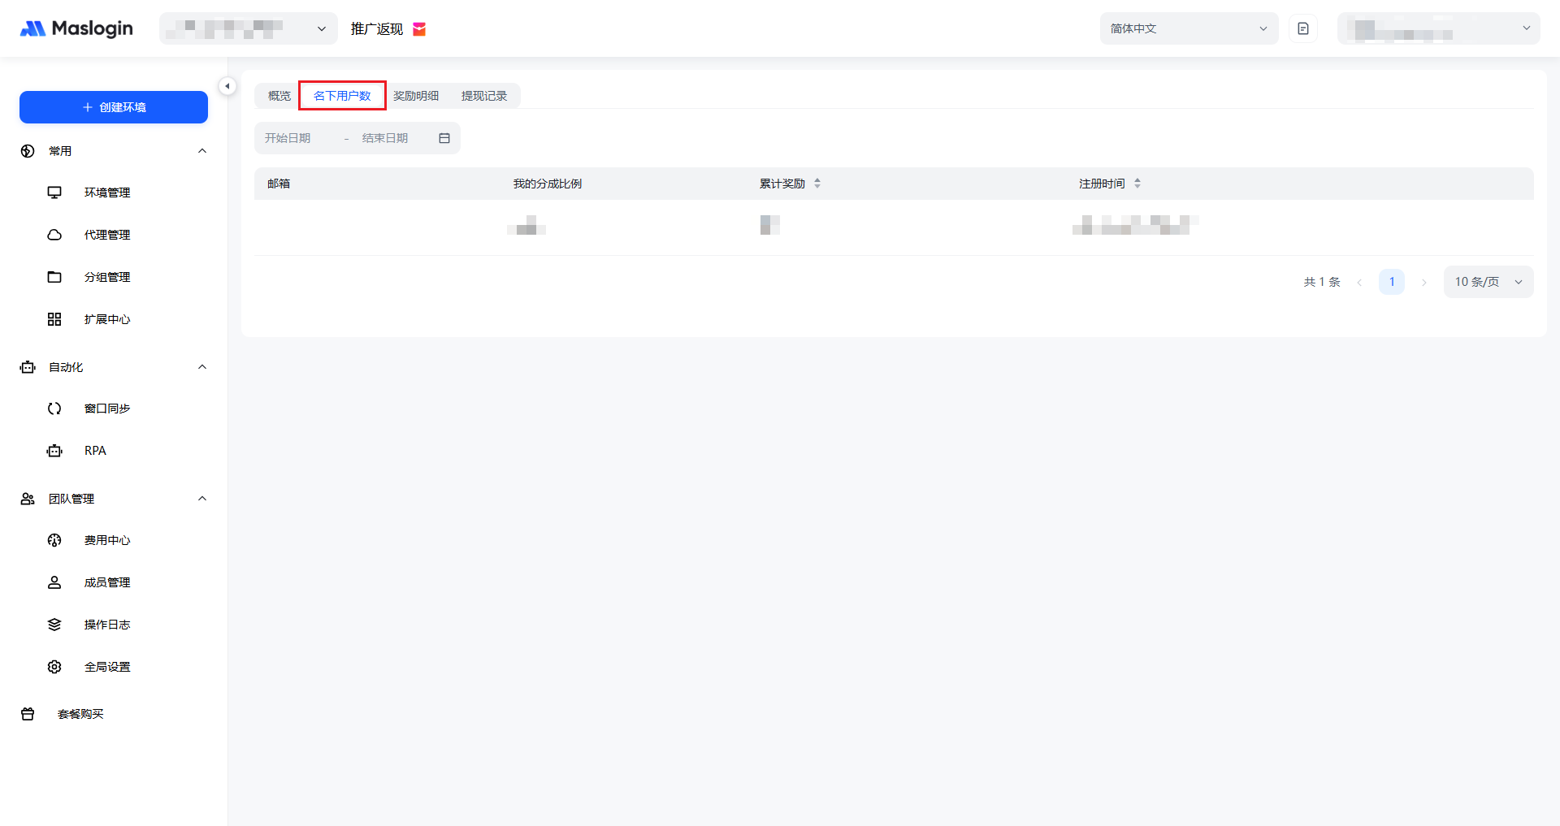The width and height of the screenshot is (1560, 826).
Task: Open the 10 条/页 page size dropdown
Action: click(1488, 282)
